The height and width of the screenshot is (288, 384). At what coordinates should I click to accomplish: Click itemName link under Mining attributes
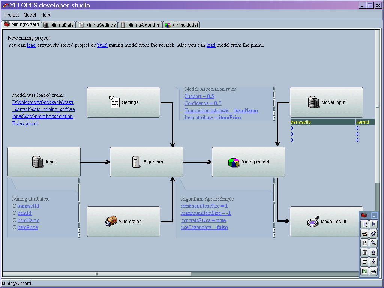click(28, 220)
